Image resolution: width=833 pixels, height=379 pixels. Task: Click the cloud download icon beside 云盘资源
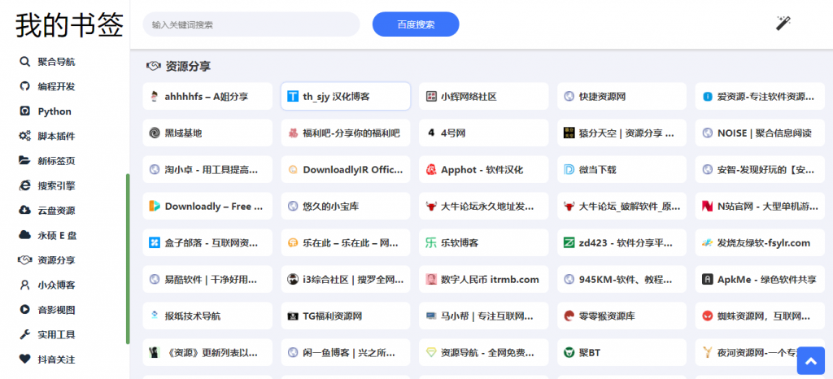tap(24, 210)
